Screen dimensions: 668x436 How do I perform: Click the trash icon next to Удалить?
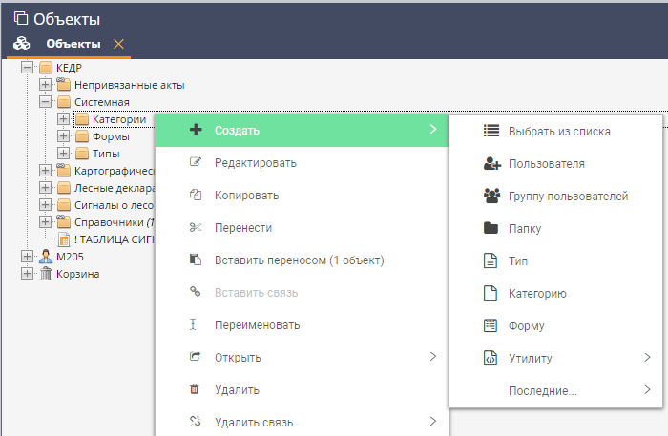(x=196, y=389)
